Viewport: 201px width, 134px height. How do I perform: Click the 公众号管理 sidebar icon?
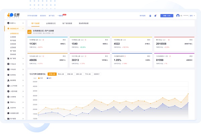tap(8, 86)
